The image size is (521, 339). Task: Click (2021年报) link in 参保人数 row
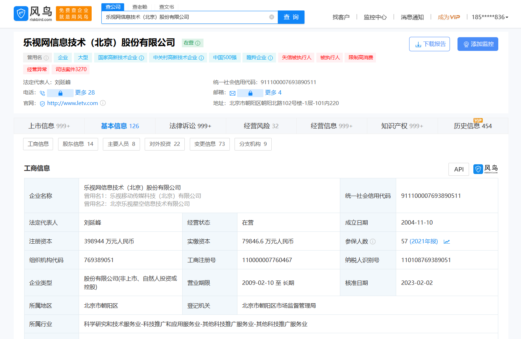click(x=424, y=241)
